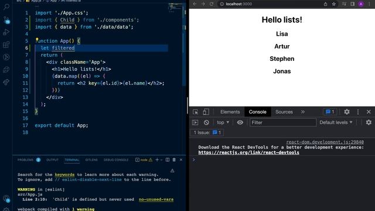Open Run and Debug view
Image resolution: width=375 pixels, height=211 pixels.
[6, 32]
